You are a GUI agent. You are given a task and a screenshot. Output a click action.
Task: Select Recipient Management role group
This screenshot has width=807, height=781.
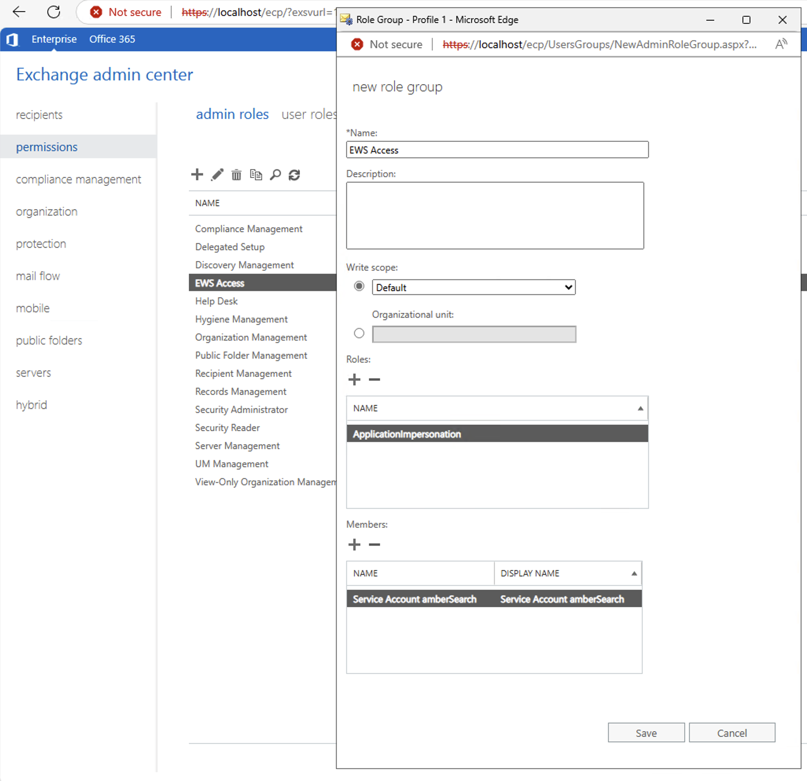pos(243,374)
